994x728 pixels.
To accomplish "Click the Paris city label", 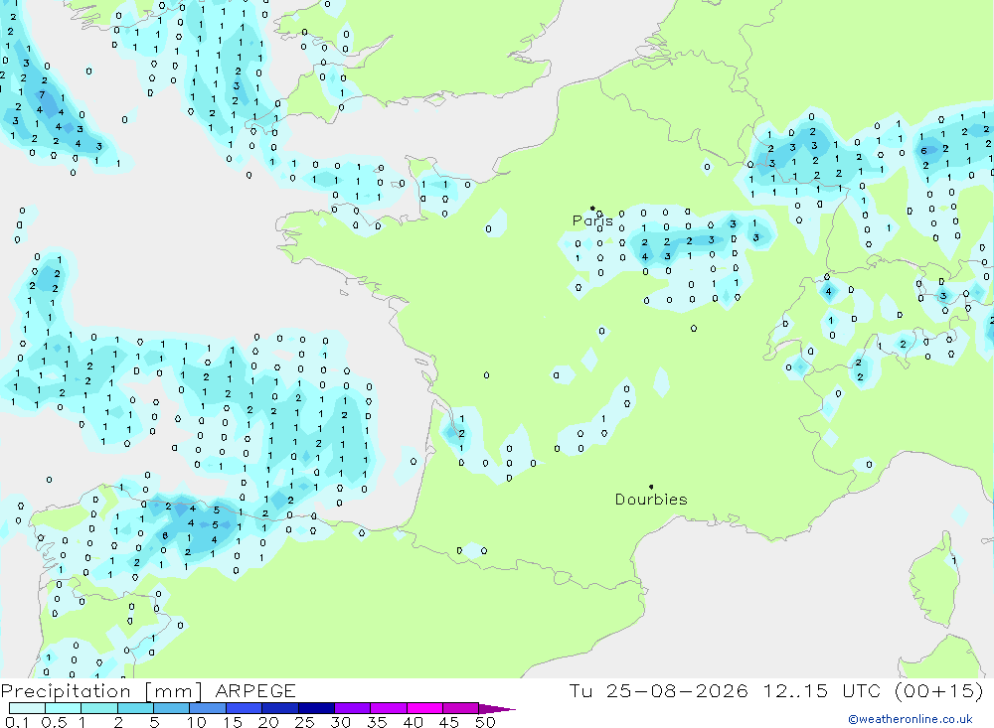I will (x=592, y=220).
